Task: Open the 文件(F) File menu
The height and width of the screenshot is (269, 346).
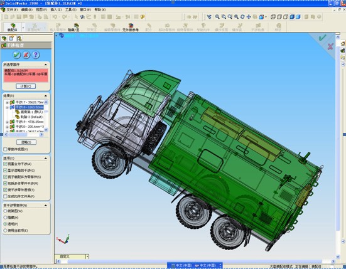Action: point(12,9)
